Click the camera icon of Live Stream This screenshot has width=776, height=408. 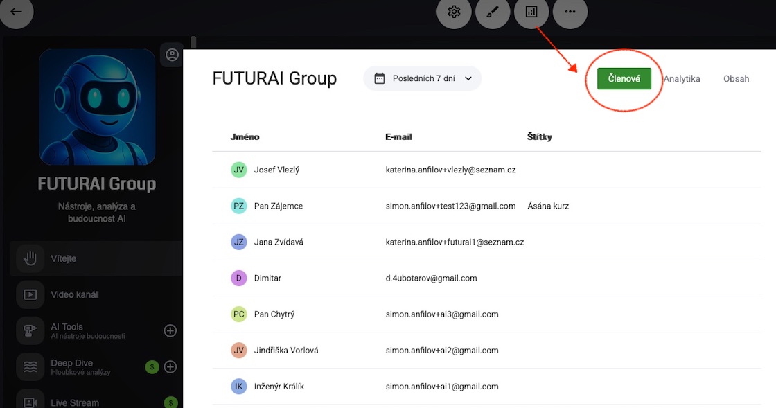[30, 402]
